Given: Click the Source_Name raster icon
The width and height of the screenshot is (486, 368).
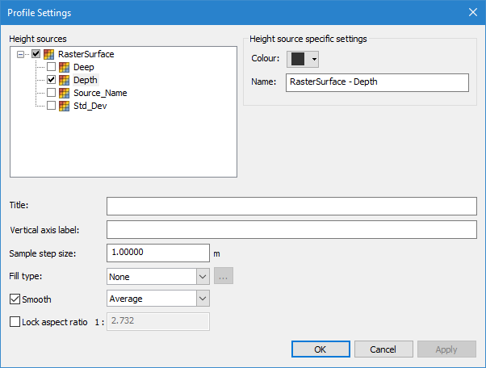Looking at the screenshot, I should point(64,93).
